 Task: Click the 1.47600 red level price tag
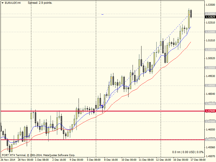[210, 111]
